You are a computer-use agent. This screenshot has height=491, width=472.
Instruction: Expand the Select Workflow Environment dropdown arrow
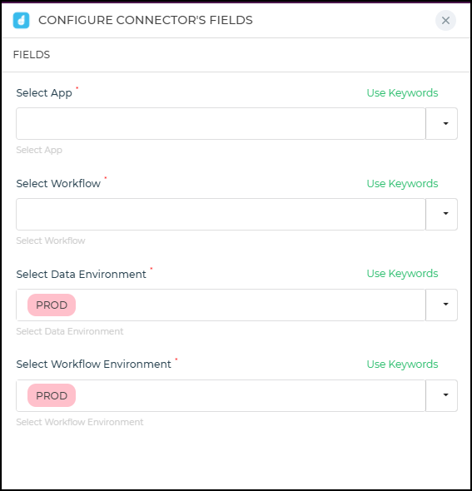pos(442,395)
